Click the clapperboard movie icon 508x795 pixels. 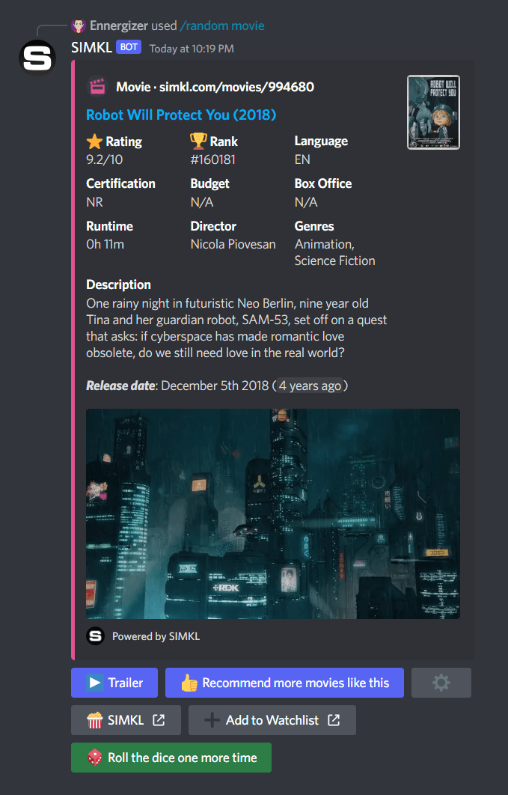[x=97, y=87]
